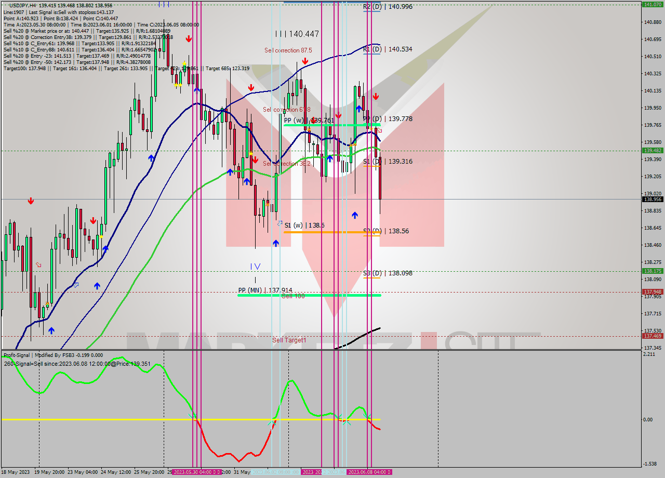The width and height of the screenshot is (665, 478).
Task: Click the '25 May 20:00' time axis label
Action: pyautogui.click(x=150, y=472)
